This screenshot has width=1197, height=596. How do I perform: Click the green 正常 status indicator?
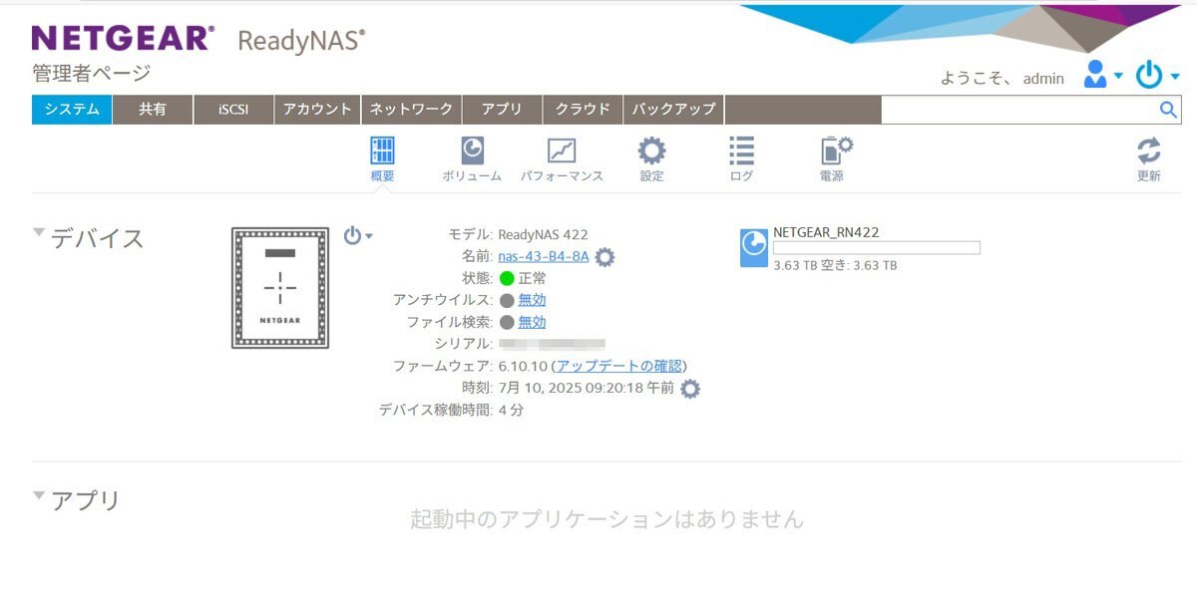click(507, 278)
